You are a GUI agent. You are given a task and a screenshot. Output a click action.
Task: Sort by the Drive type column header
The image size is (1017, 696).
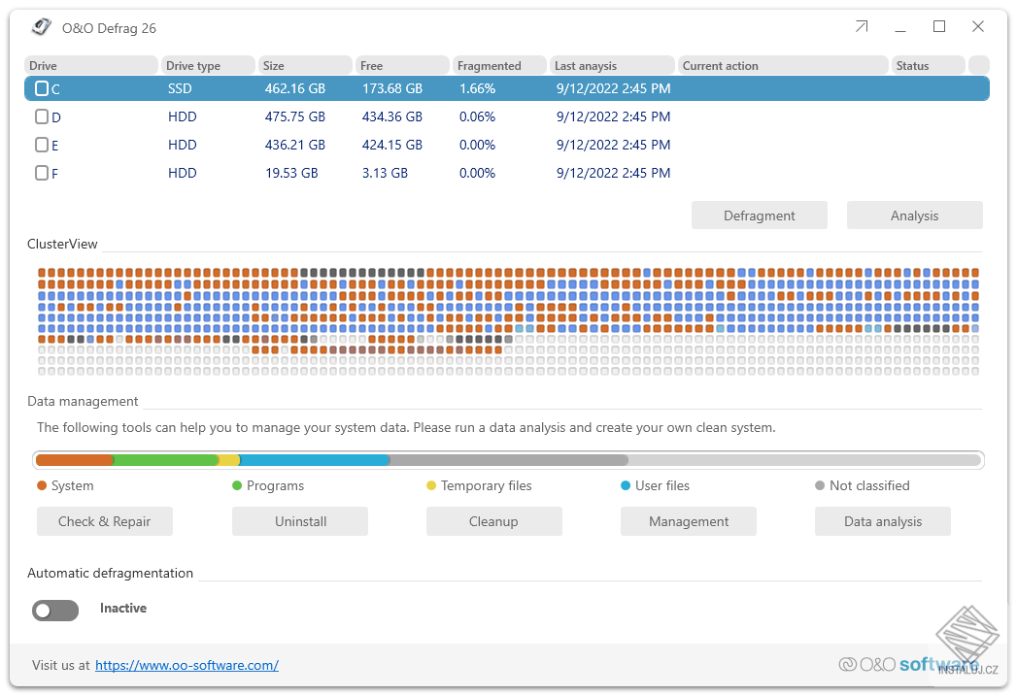(208, 65)
